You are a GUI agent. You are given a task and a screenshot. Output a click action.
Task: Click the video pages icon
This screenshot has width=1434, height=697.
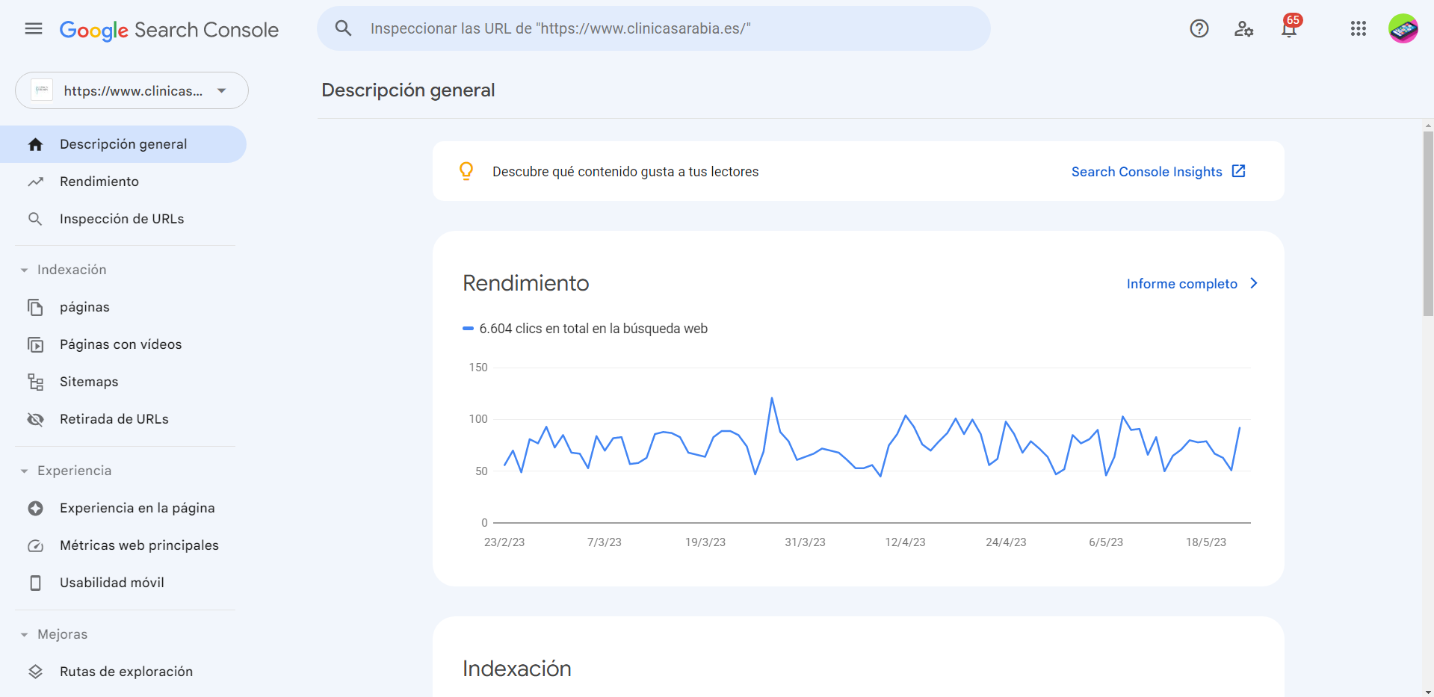(x=35, y=344)
